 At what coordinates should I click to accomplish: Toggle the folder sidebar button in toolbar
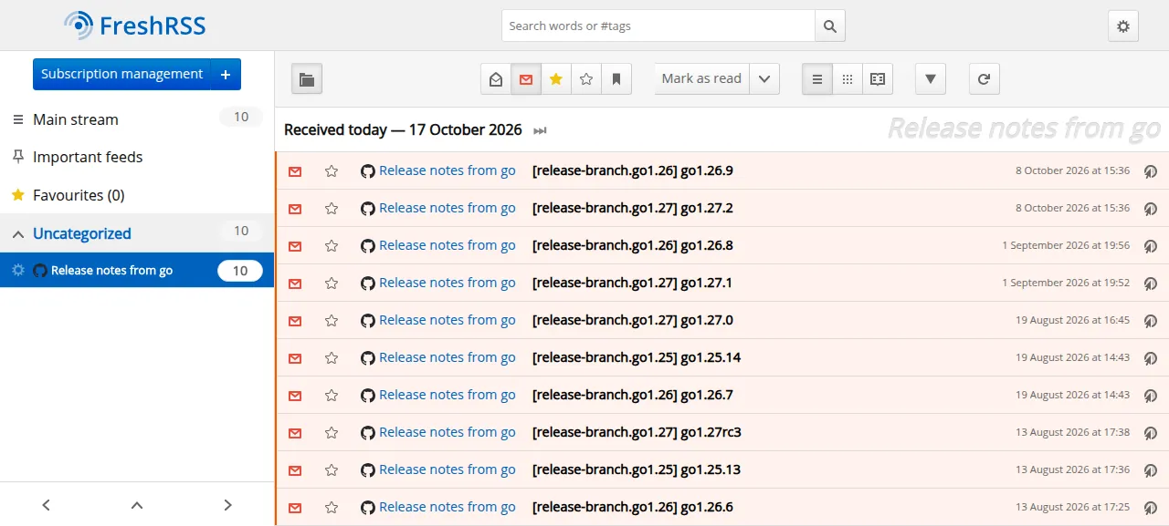coord(307,79)
